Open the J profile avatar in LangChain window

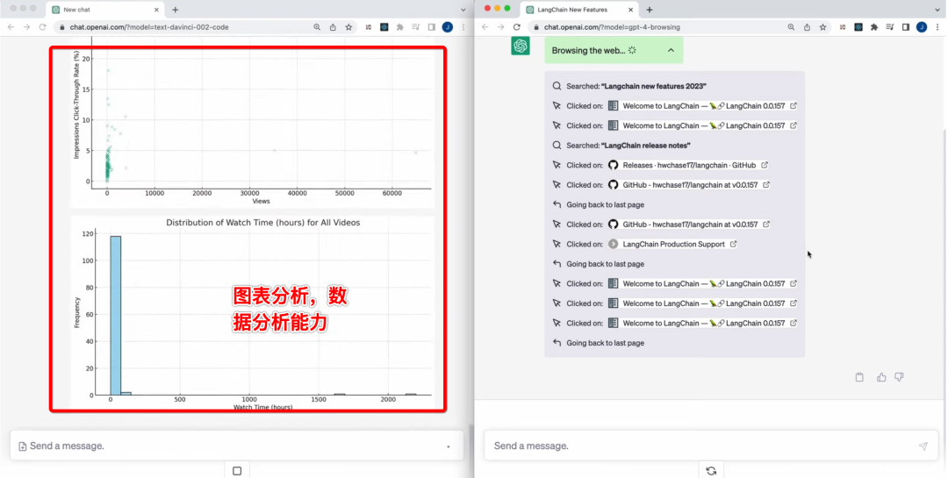(922, 27)
